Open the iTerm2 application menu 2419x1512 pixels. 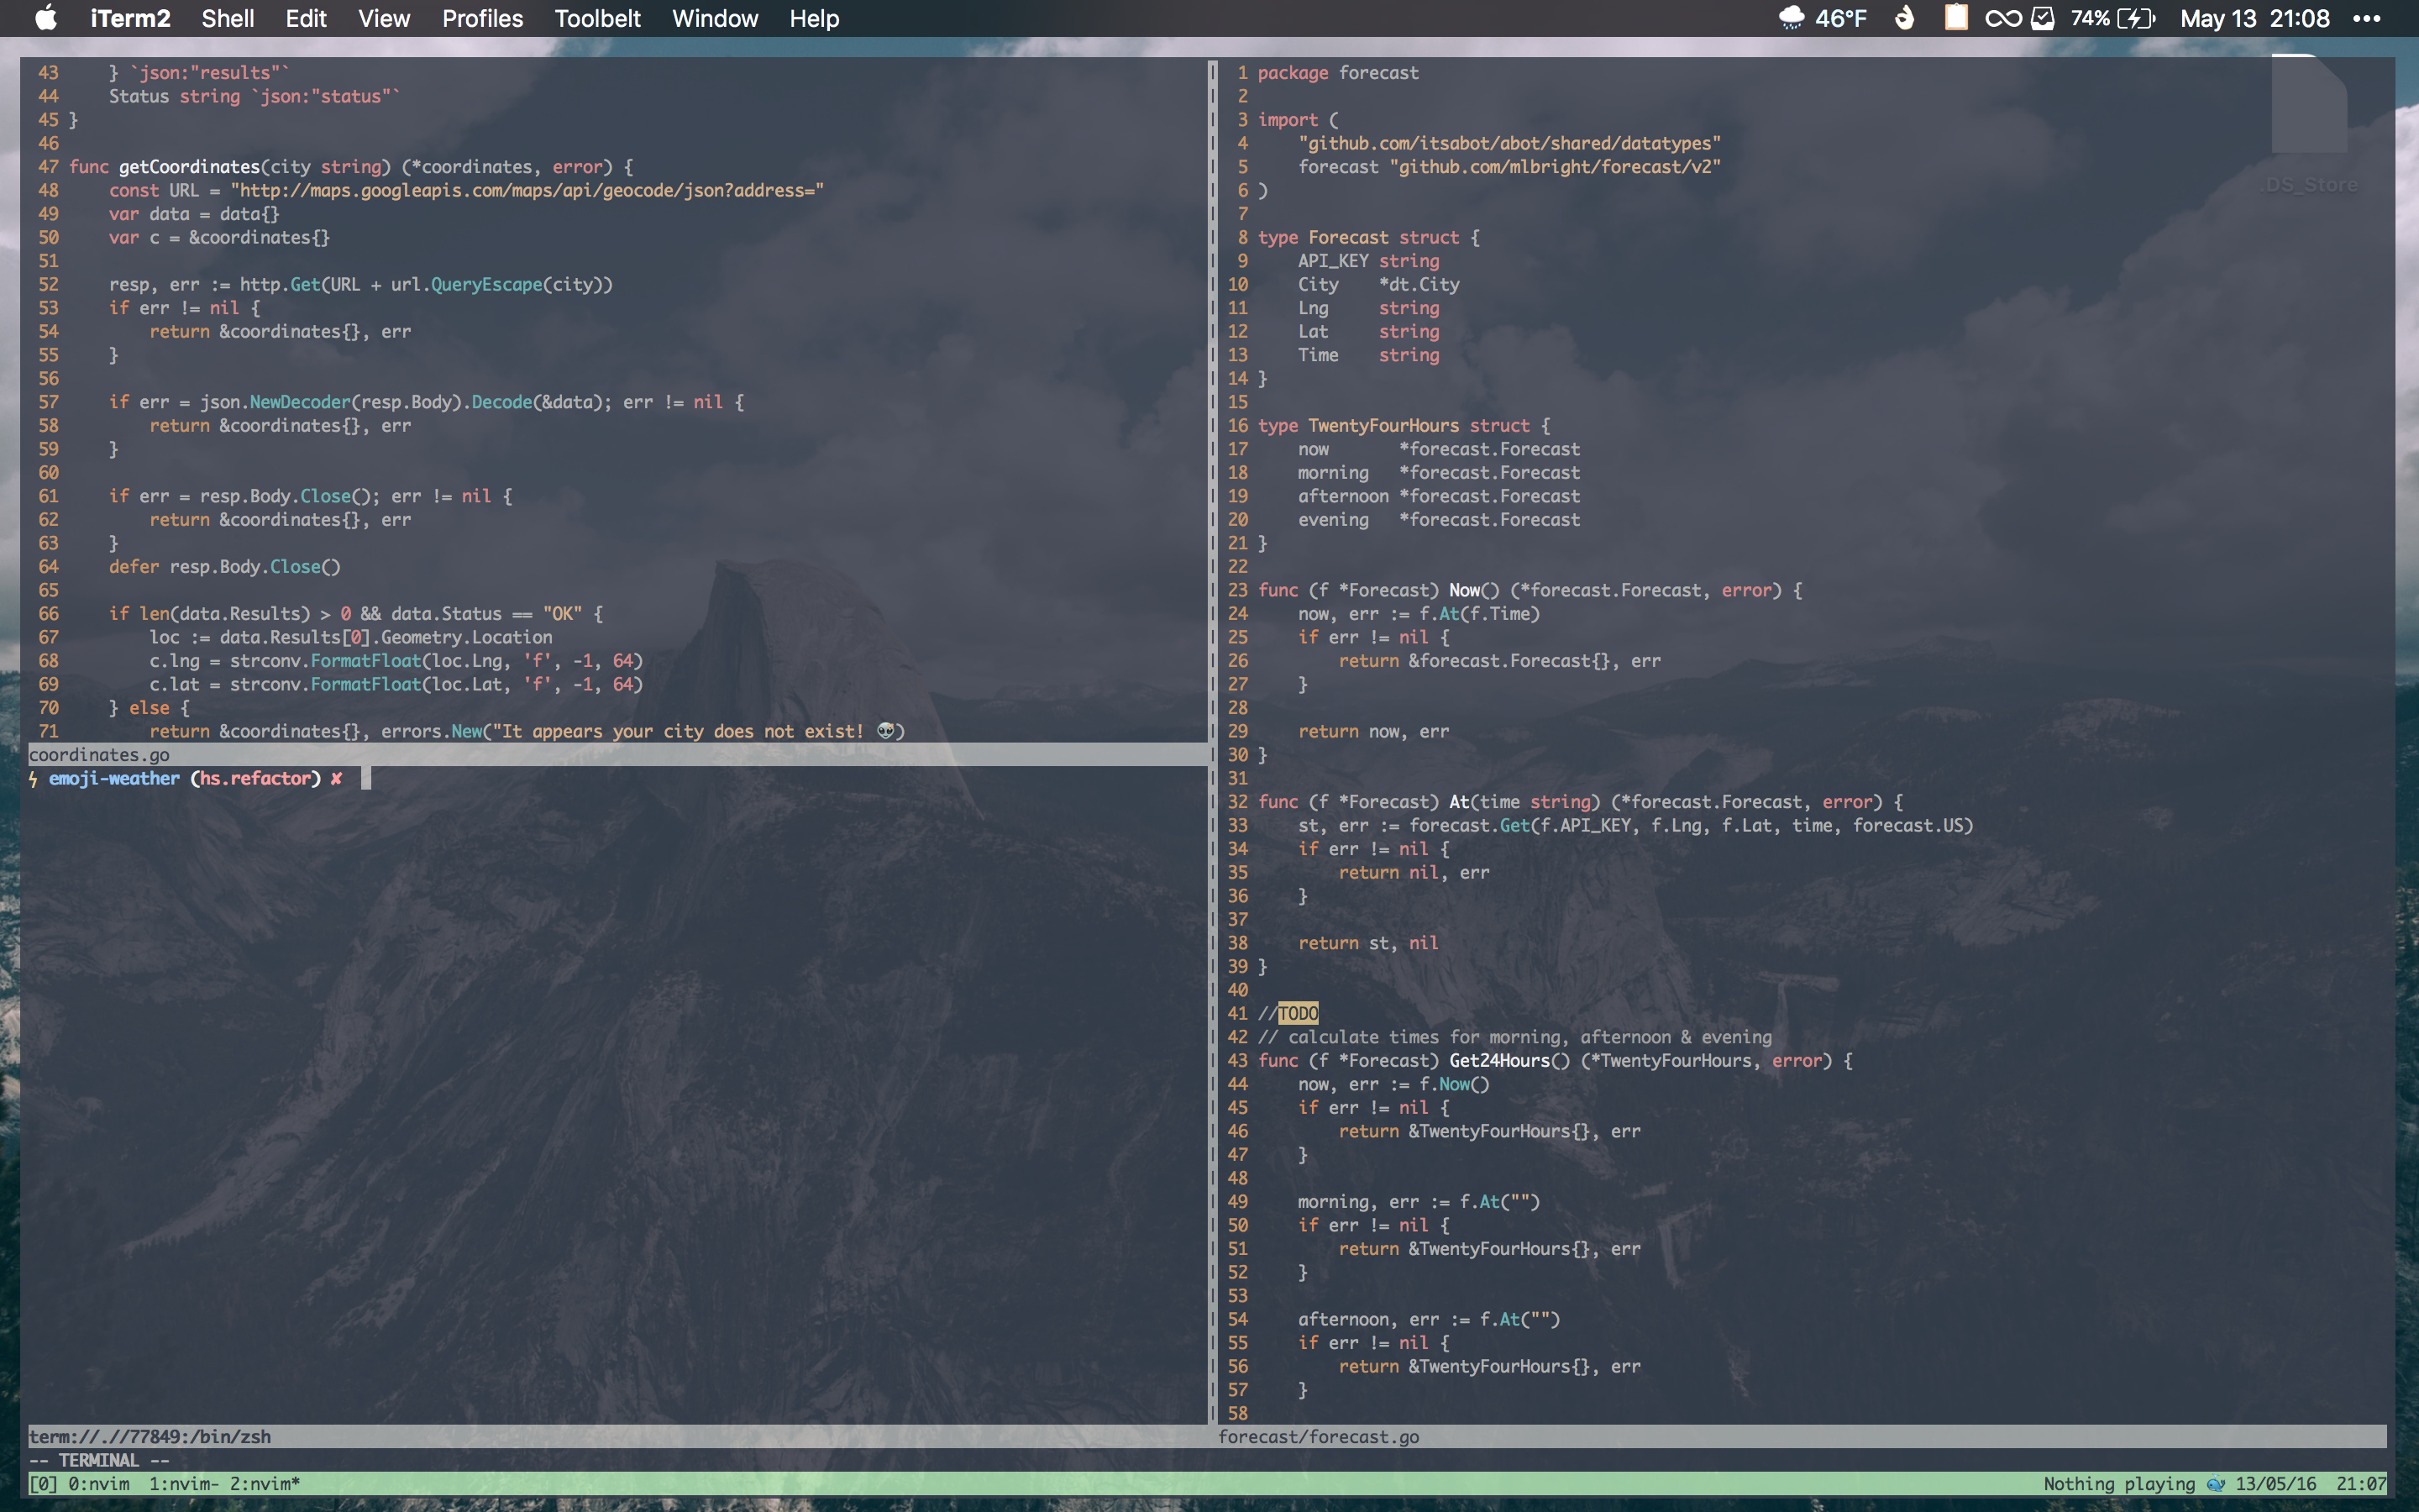click(x=130, y=18)
